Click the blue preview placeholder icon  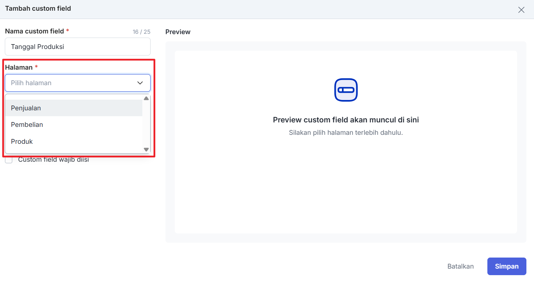coord(346,90)
